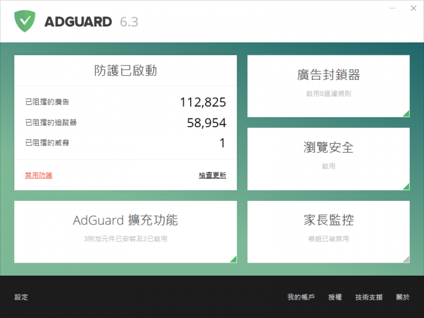Click the 已阻擋的廣告 label
424x318 pixels.
47,102
